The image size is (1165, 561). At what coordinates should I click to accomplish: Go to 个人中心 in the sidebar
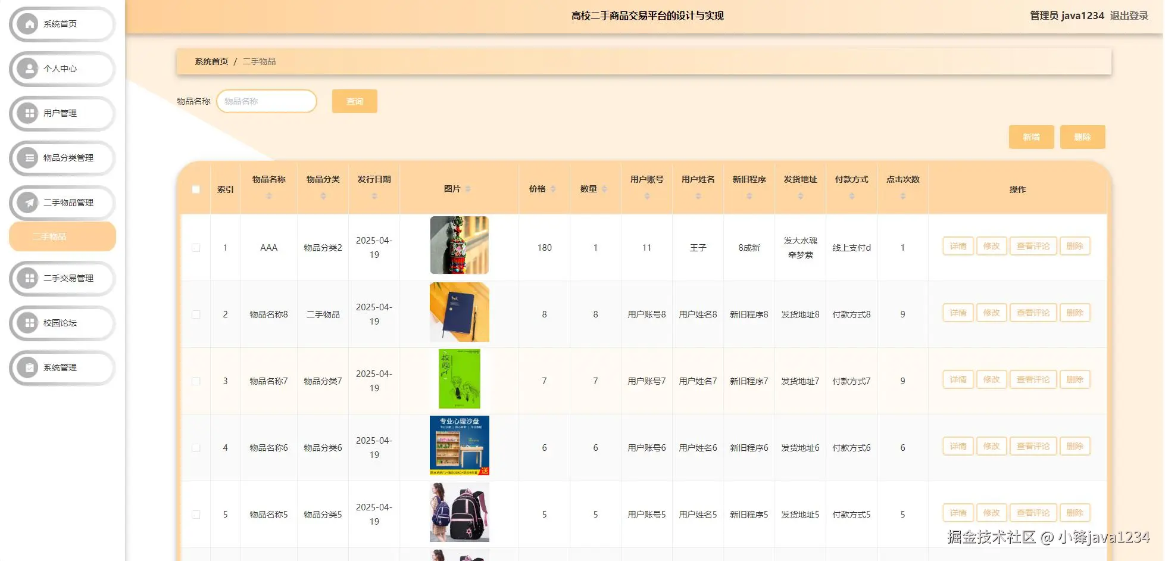coord(62,68)
